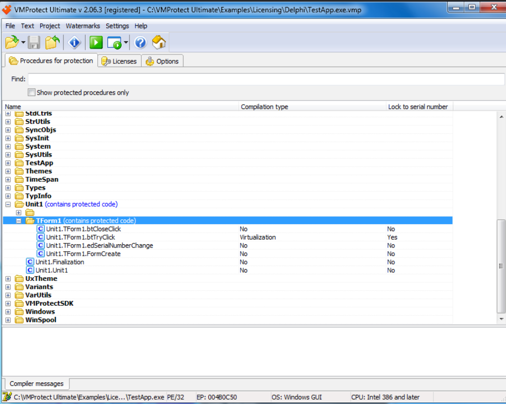The height and width of the screenshot is (404, 506).
Task: Expand the Types folder node
Action: coord(8,188)
